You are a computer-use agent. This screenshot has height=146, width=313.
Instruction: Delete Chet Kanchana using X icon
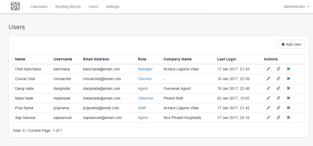pyautogui.click(x=288, y=69)
